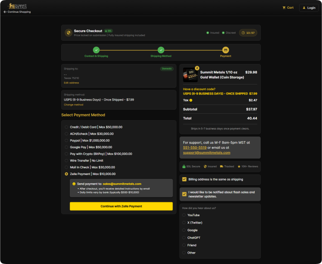The height and width of the screenshot is (264, 322).
Task: Click the Insured green dot indicator
Action: (x=208, y=33)
